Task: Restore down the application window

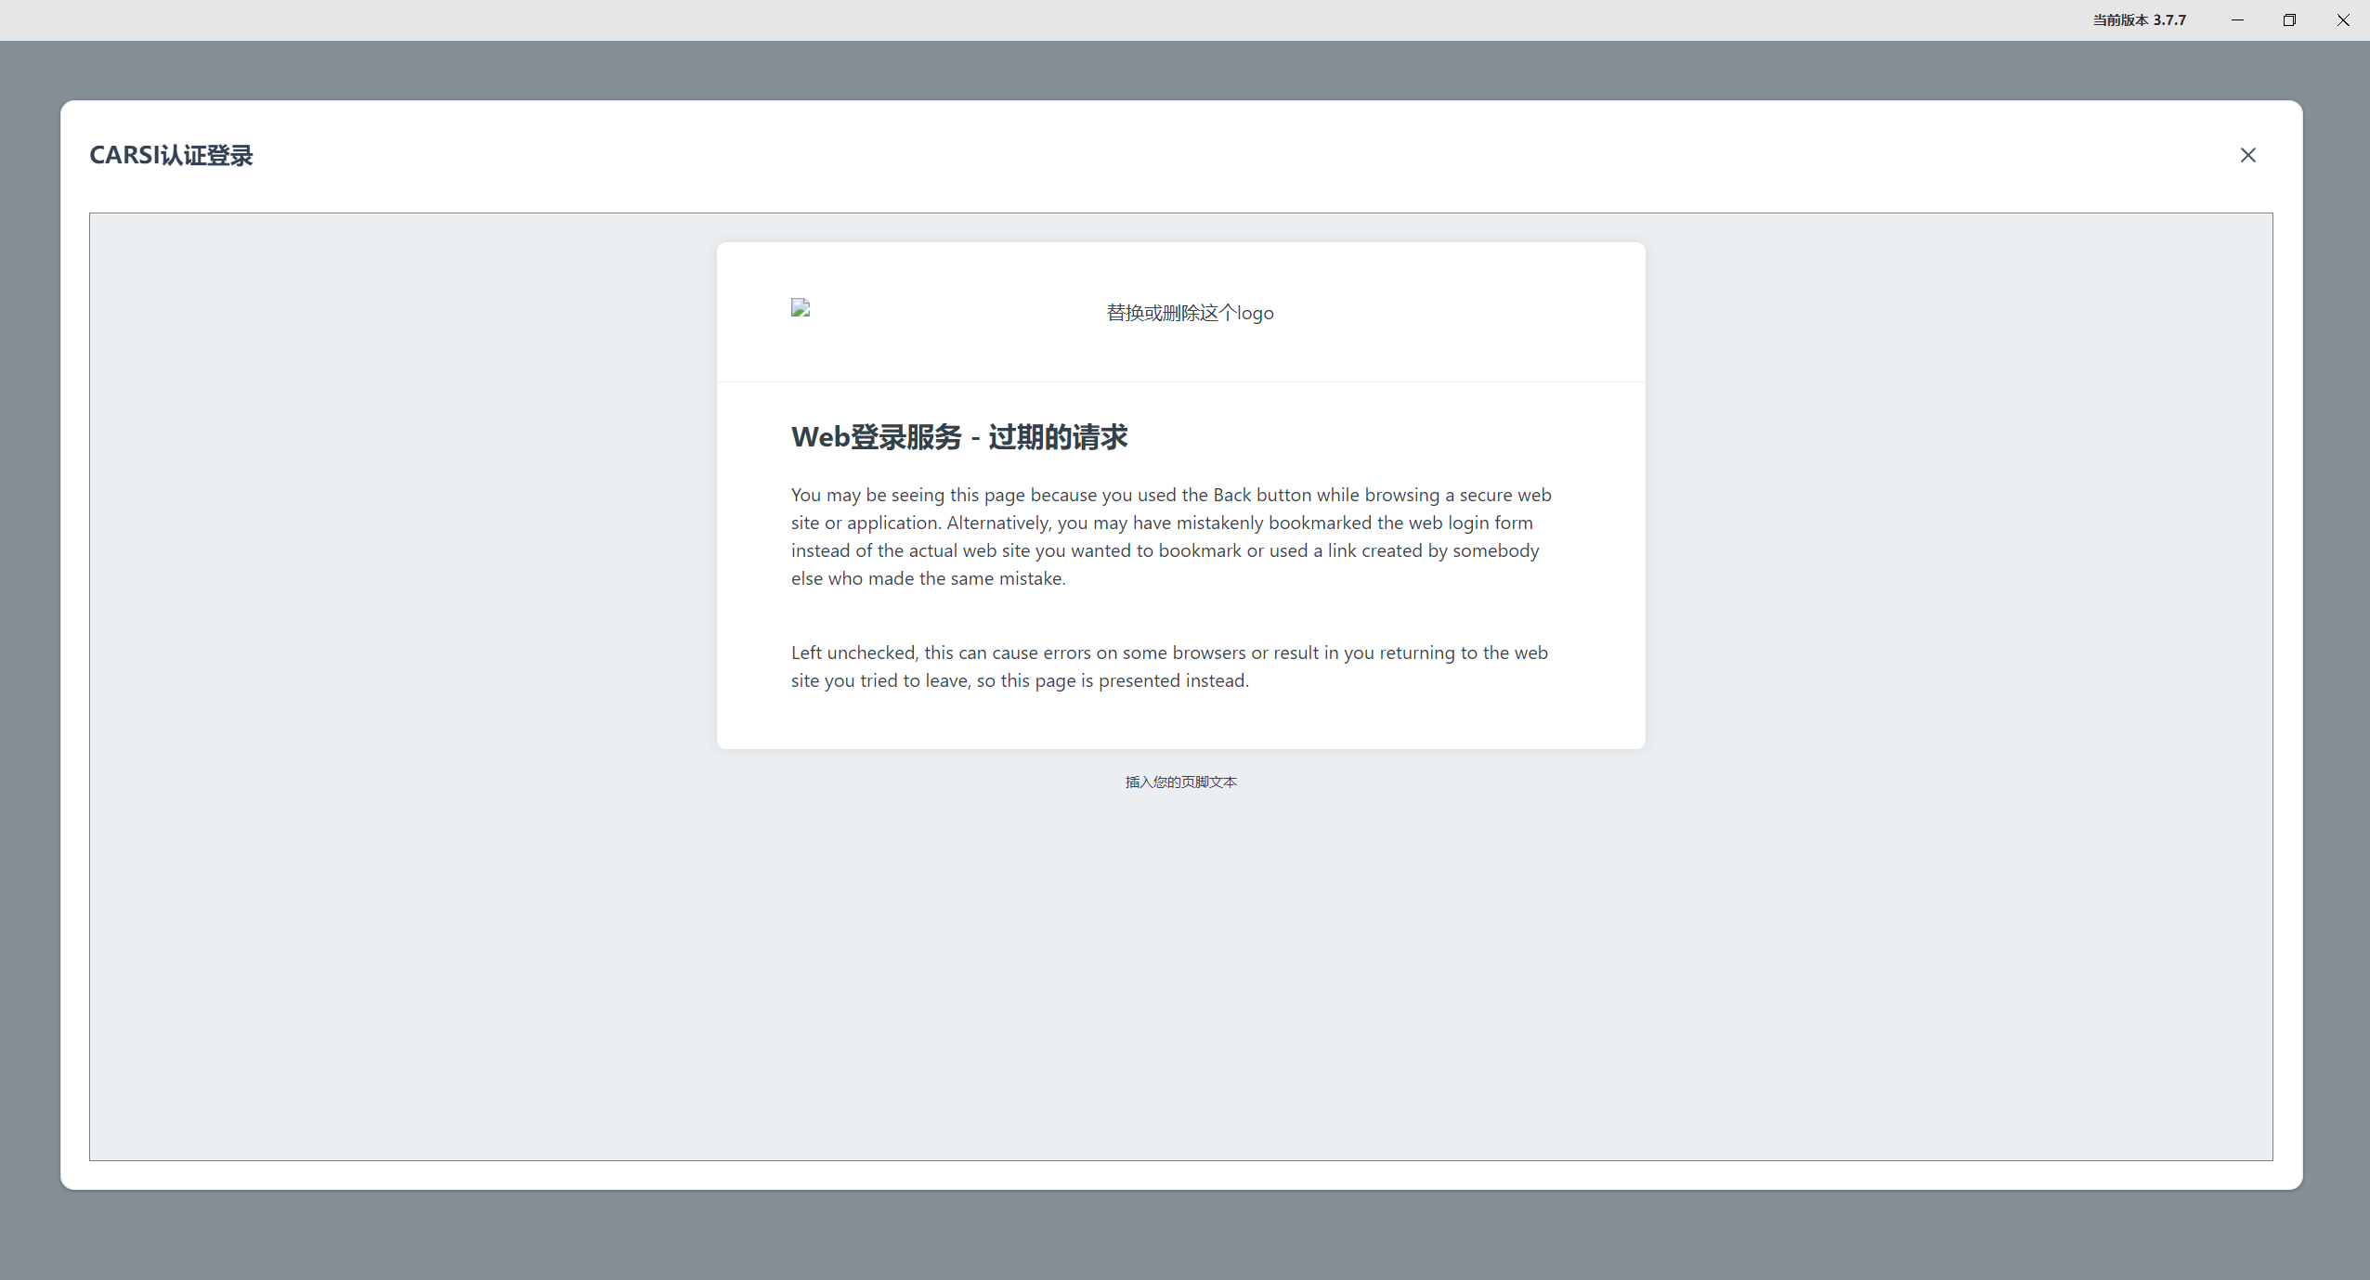Action: 2288,19
